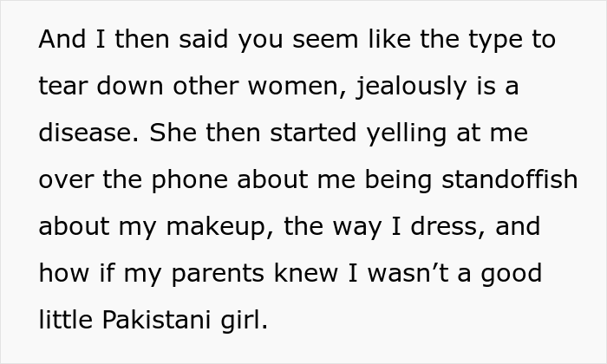This screenshot has width=607, height=364.
Task: Click the word 'Pakistani' in last line
Action: [x=156, y=320]
